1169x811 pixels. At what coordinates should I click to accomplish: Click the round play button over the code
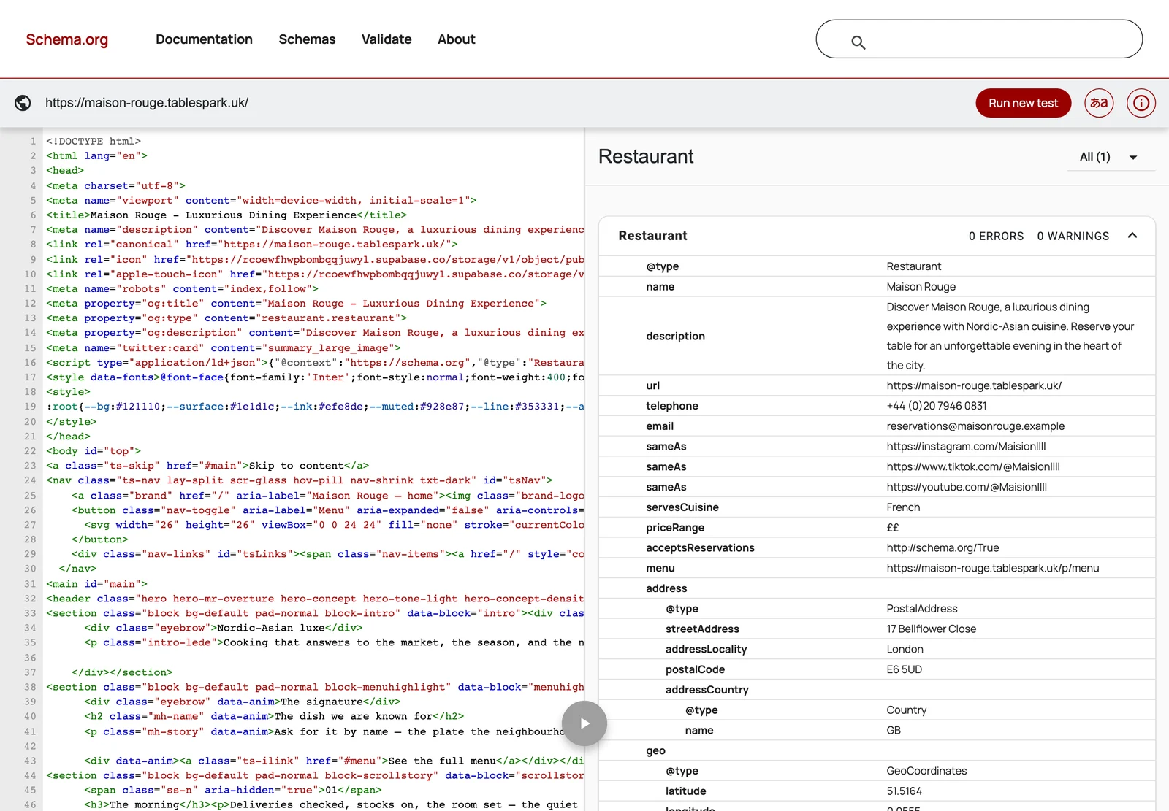tap(584, 723)
